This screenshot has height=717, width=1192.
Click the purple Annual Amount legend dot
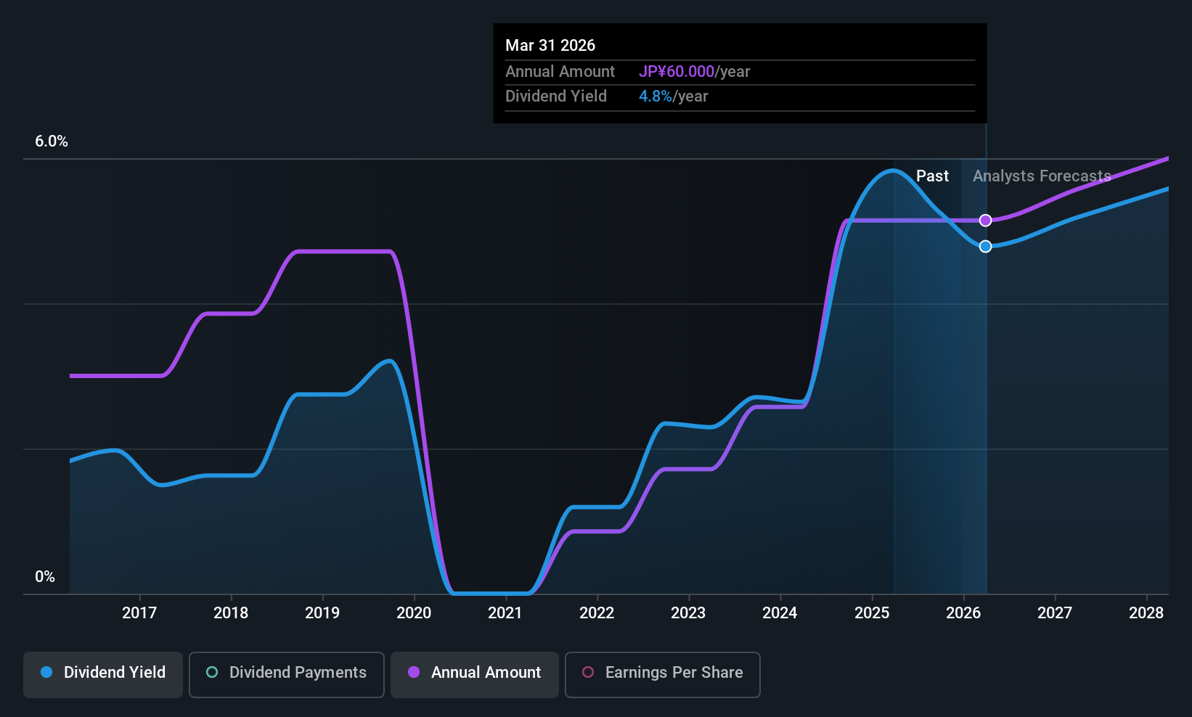point(414,672)
